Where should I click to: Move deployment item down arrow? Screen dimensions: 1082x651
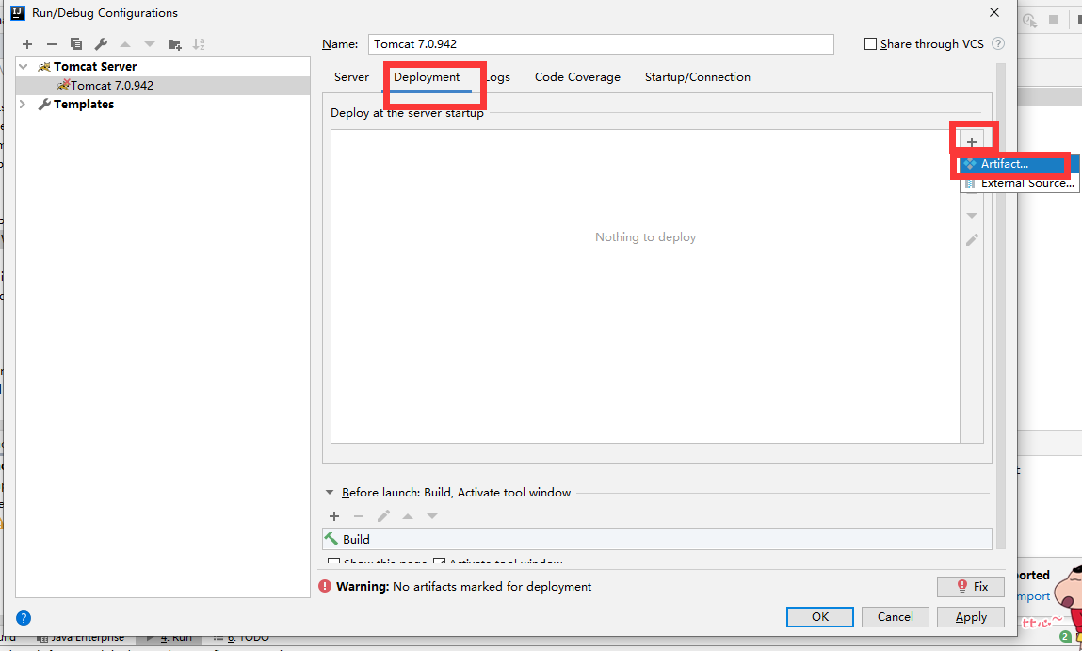tap(972, 216)
